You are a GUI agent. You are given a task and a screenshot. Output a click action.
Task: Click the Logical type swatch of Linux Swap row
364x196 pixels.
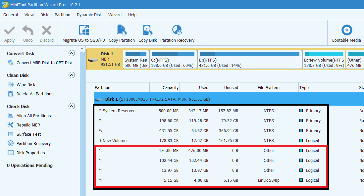tap(301, 180)
